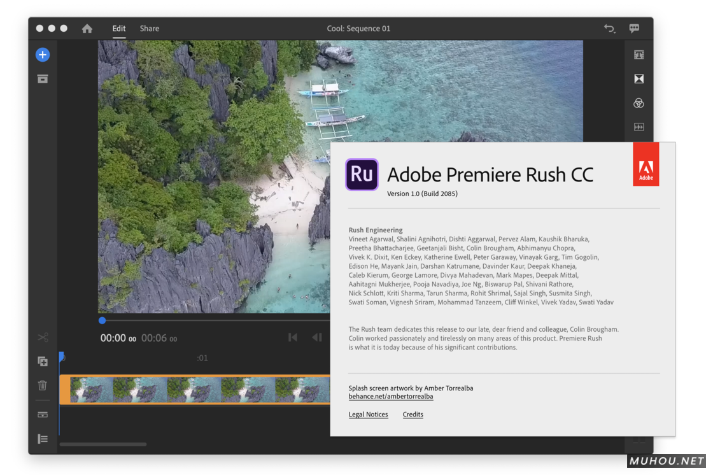The width and height of the screenshot is (713, 475).
Task: Select the scissors split tool
Action: pos(43,337)
